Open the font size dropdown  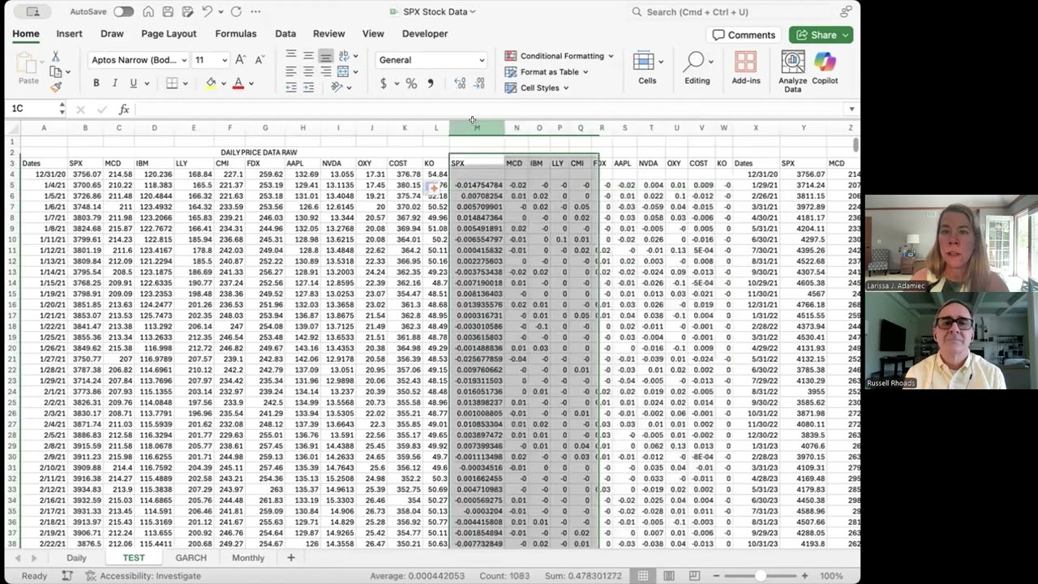223,60
